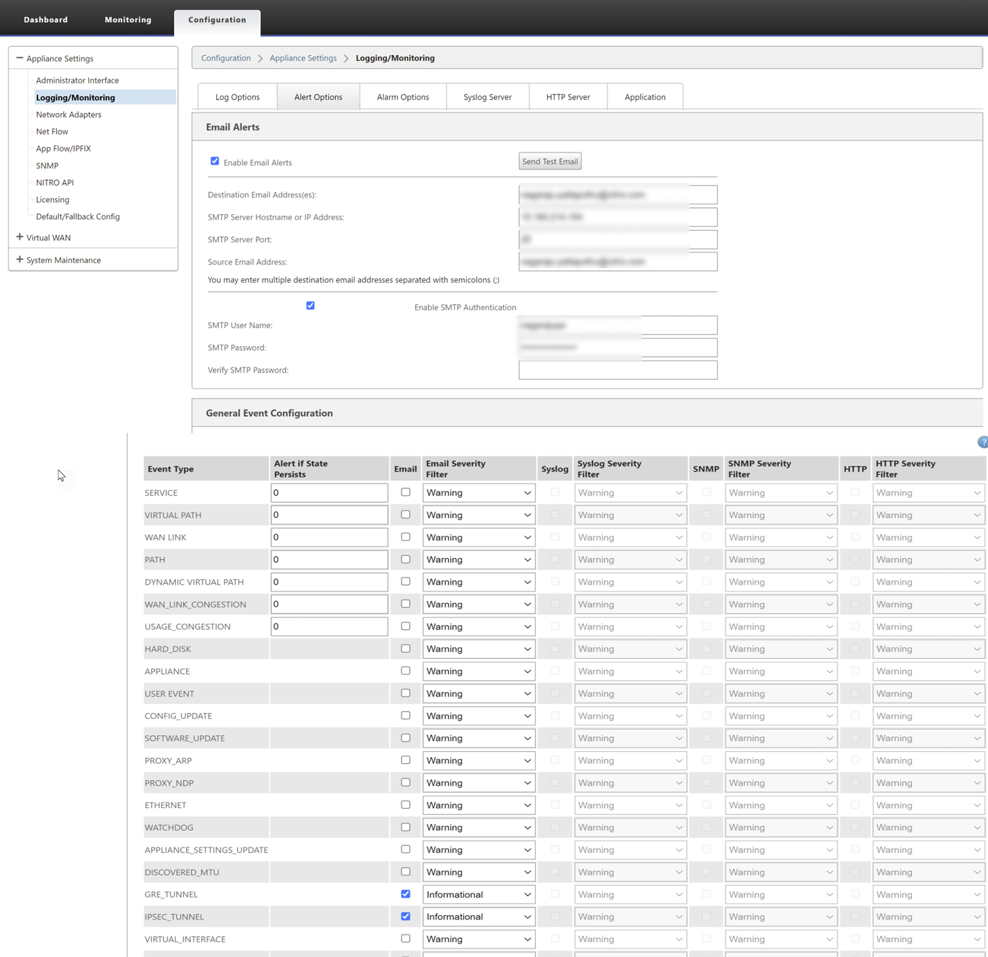This screenshot has width=988, height=957.
Task: Check Email box for ETHERNET event
Action: (405, 804)
